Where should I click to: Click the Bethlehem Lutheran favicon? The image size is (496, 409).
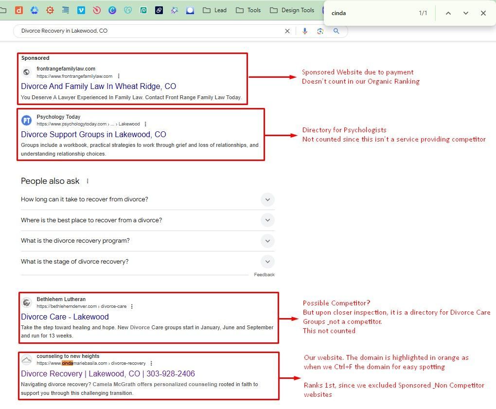pos(27,302)
